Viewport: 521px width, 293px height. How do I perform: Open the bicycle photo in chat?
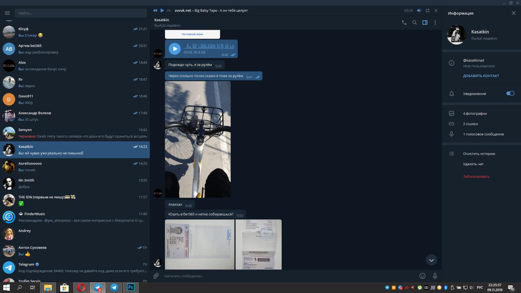pos(198,139)
